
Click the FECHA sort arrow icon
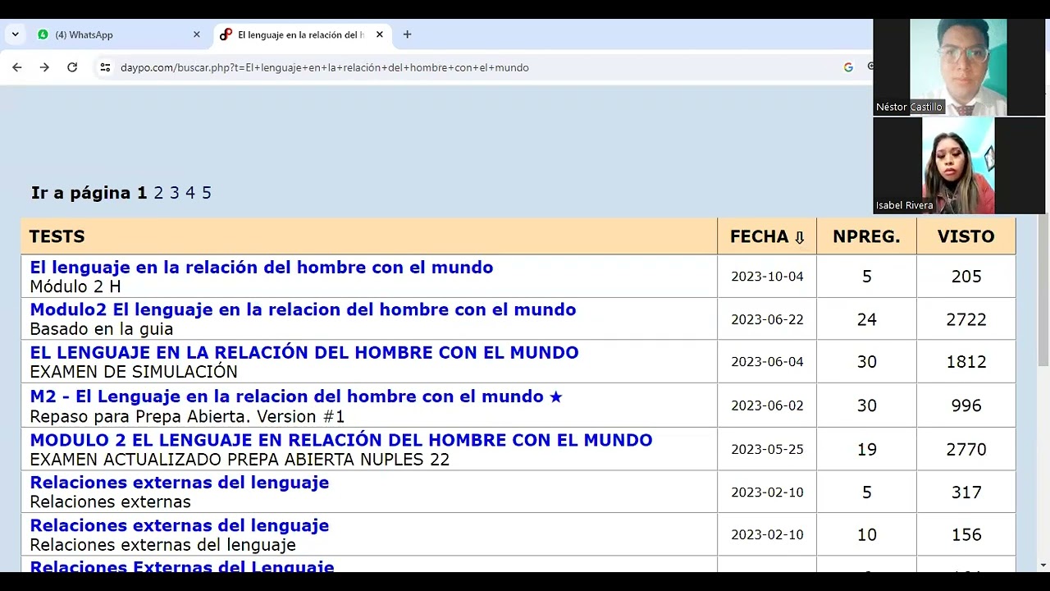click(x=799, y=237)
